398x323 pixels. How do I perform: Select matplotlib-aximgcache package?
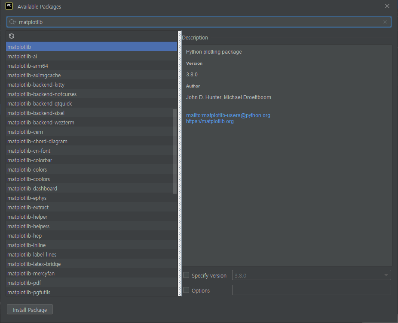92,75
